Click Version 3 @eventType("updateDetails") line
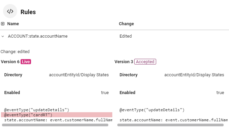This screenshot has width=229, height=129. point(152,110)
